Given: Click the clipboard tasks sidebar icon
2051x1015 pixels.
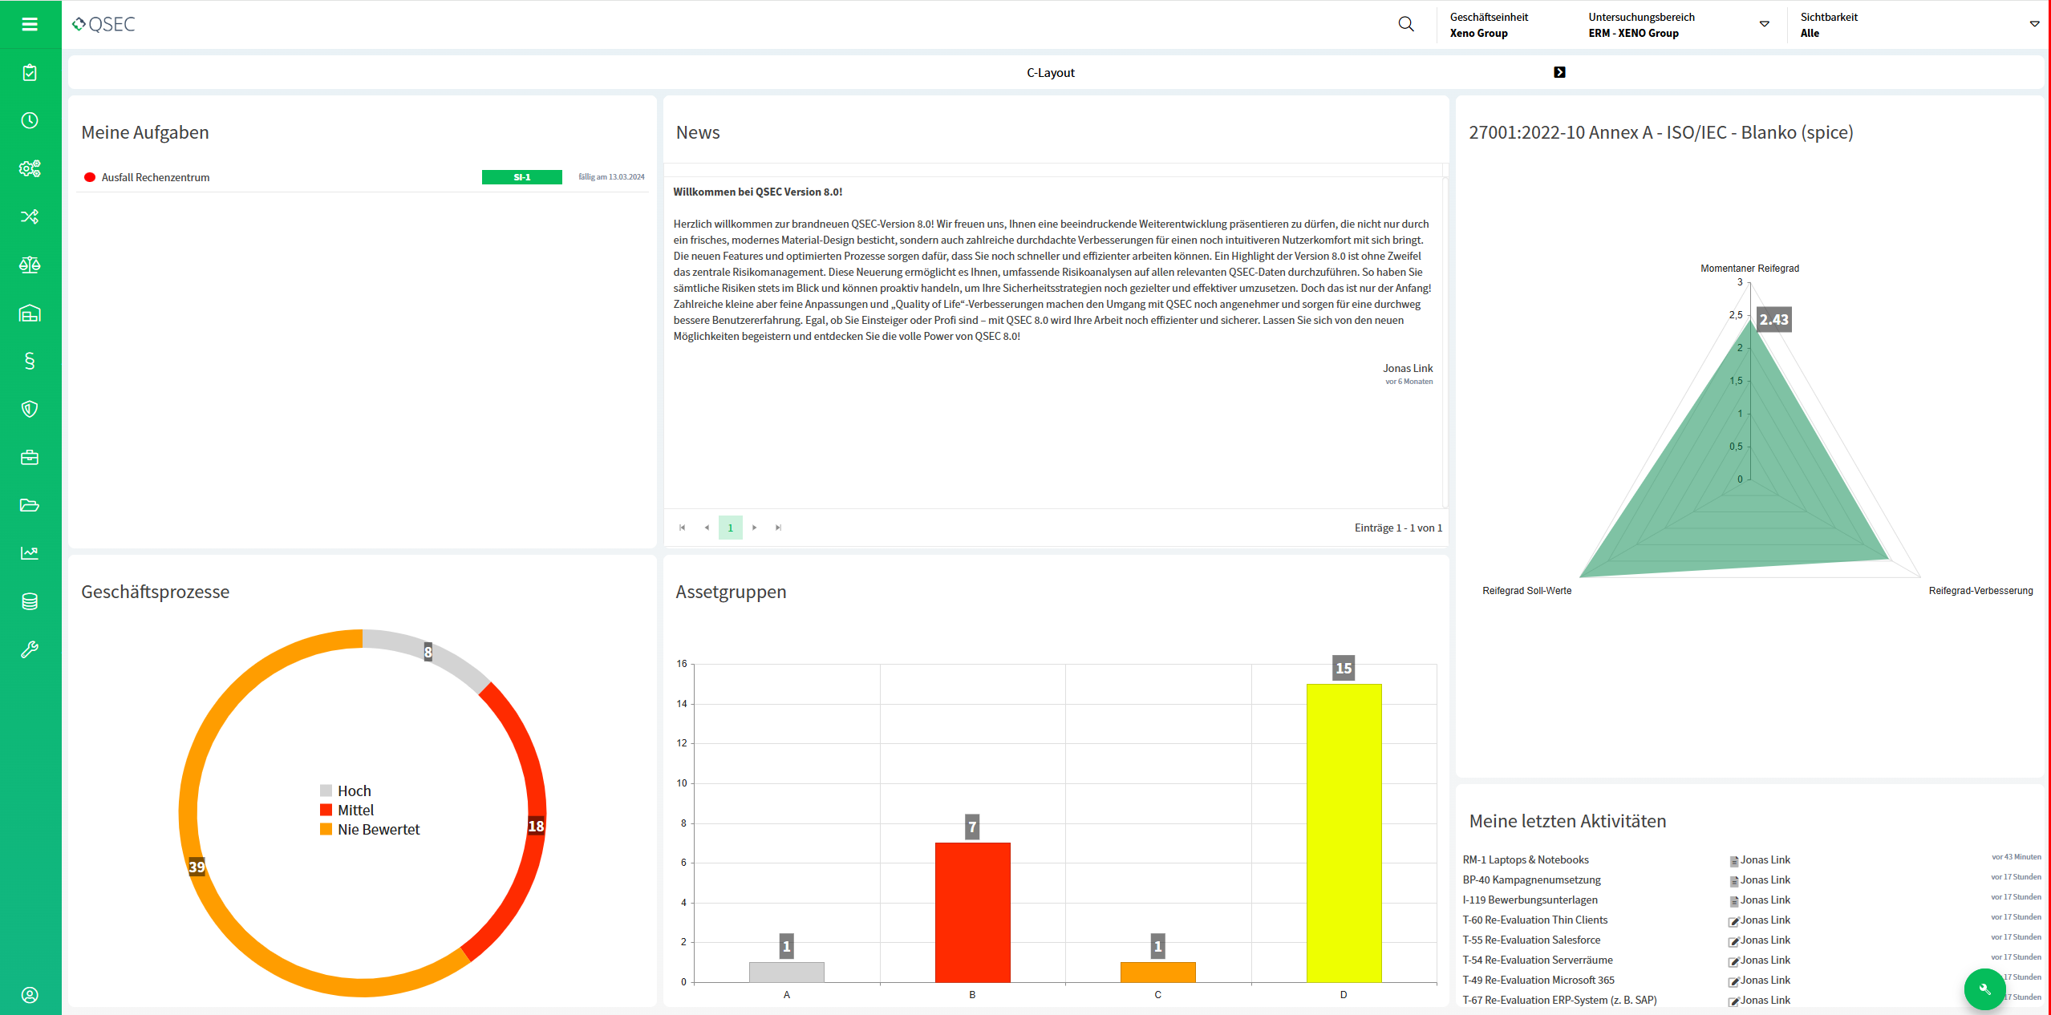Looking at the screenshot, I should 30,73.
